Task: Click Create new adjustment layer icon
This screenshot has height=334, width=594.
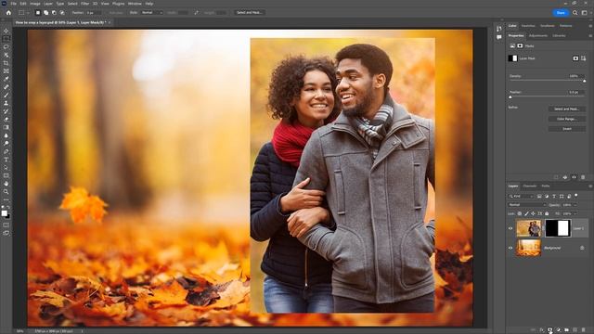Action: click(x=558, y=330)
